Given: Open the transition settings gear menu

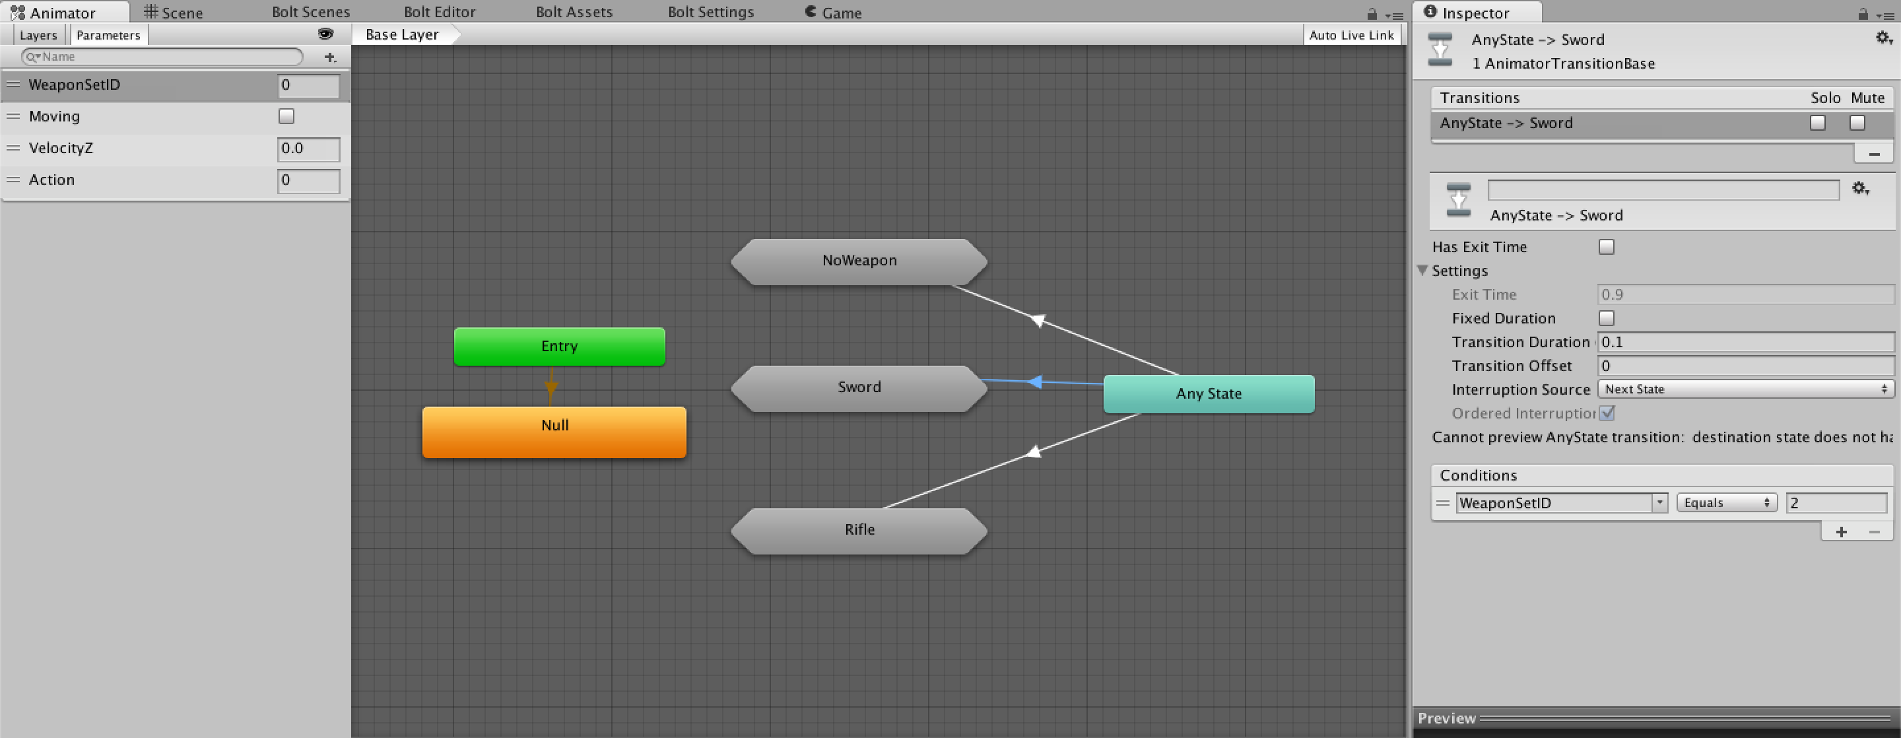Looking at the screenshot, I should [1859, 189].
